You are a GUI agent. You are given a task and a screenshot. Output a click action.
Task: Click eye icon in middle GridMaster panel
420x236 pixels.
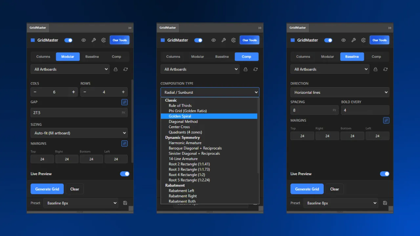(x=214, y=40)
